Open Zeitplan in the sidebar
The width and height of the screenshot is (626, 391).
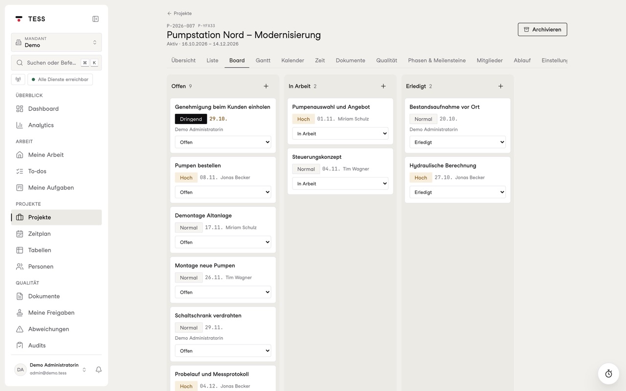pos(56,234)
